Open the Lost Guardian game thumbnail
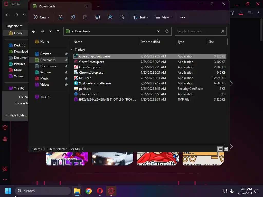 [158, 159]
